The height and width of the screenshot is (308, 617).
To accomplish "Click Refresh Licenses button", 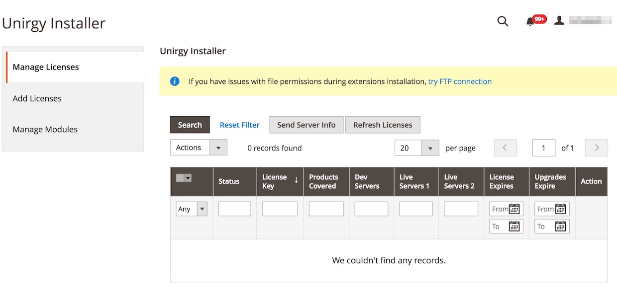I will tap(383, 125).
